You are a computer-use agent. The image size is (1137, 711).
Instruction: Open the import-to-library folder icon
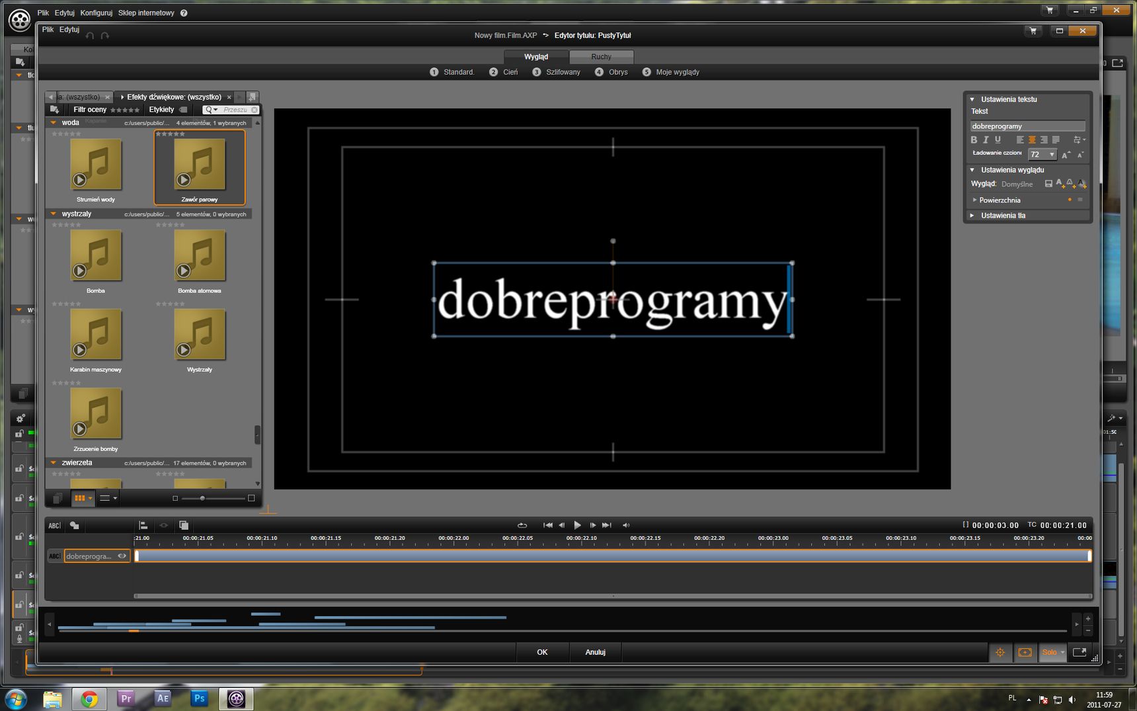click(55, 110)
